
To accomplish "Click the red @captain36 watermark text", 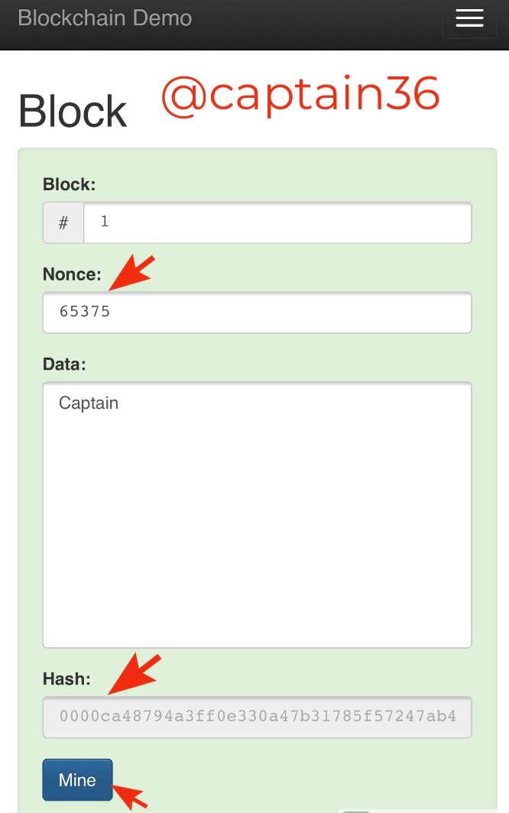I will [x=300, y=96].
